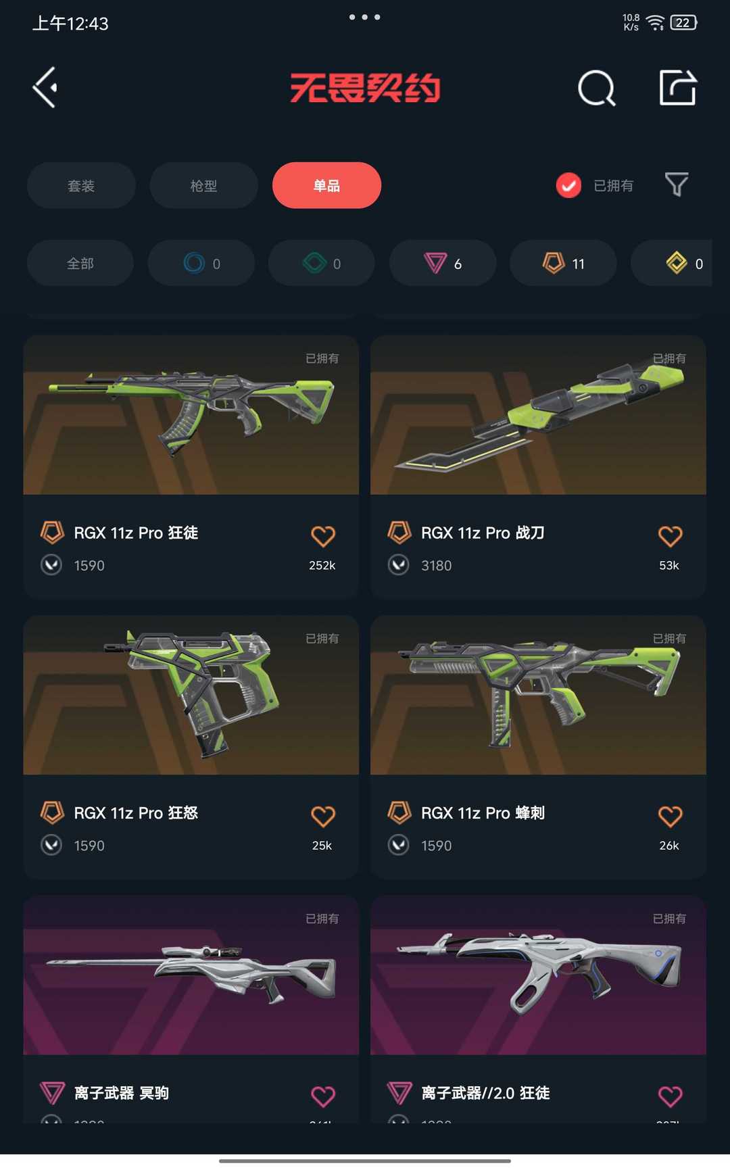Filter by orange pentagon tier with 11
730x1168 pixels.
563,263
